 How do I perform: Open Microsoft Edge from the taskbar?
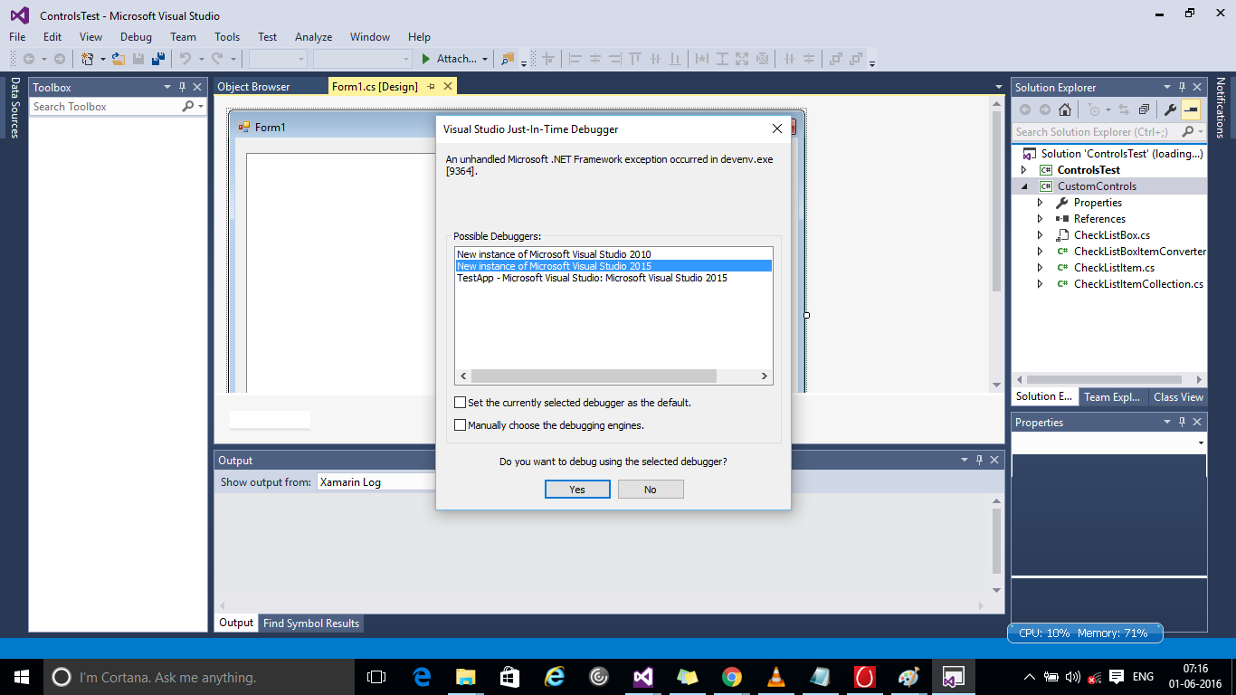[x=422, y=677]
